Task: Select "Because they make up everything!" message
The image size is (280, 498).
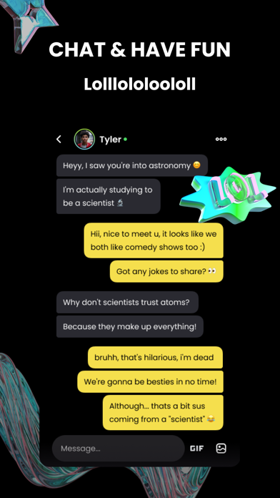Action: (x=130, y=326)
